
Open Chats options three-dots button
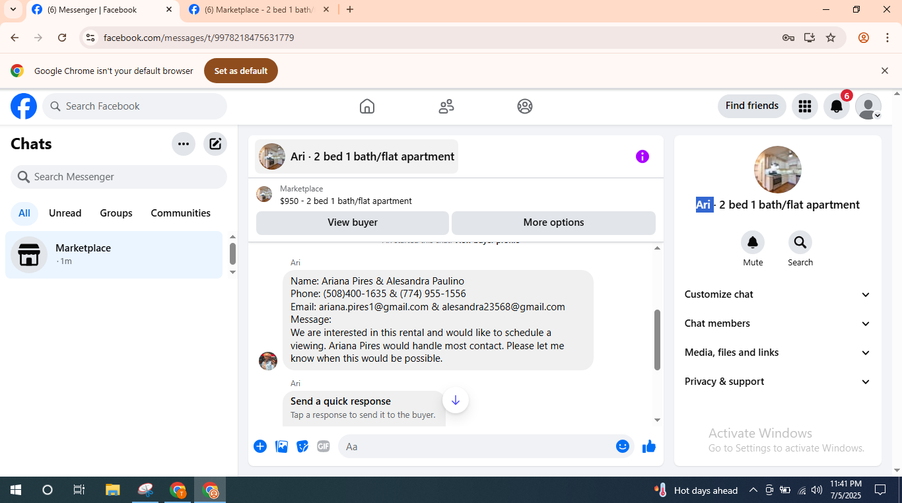184,144
